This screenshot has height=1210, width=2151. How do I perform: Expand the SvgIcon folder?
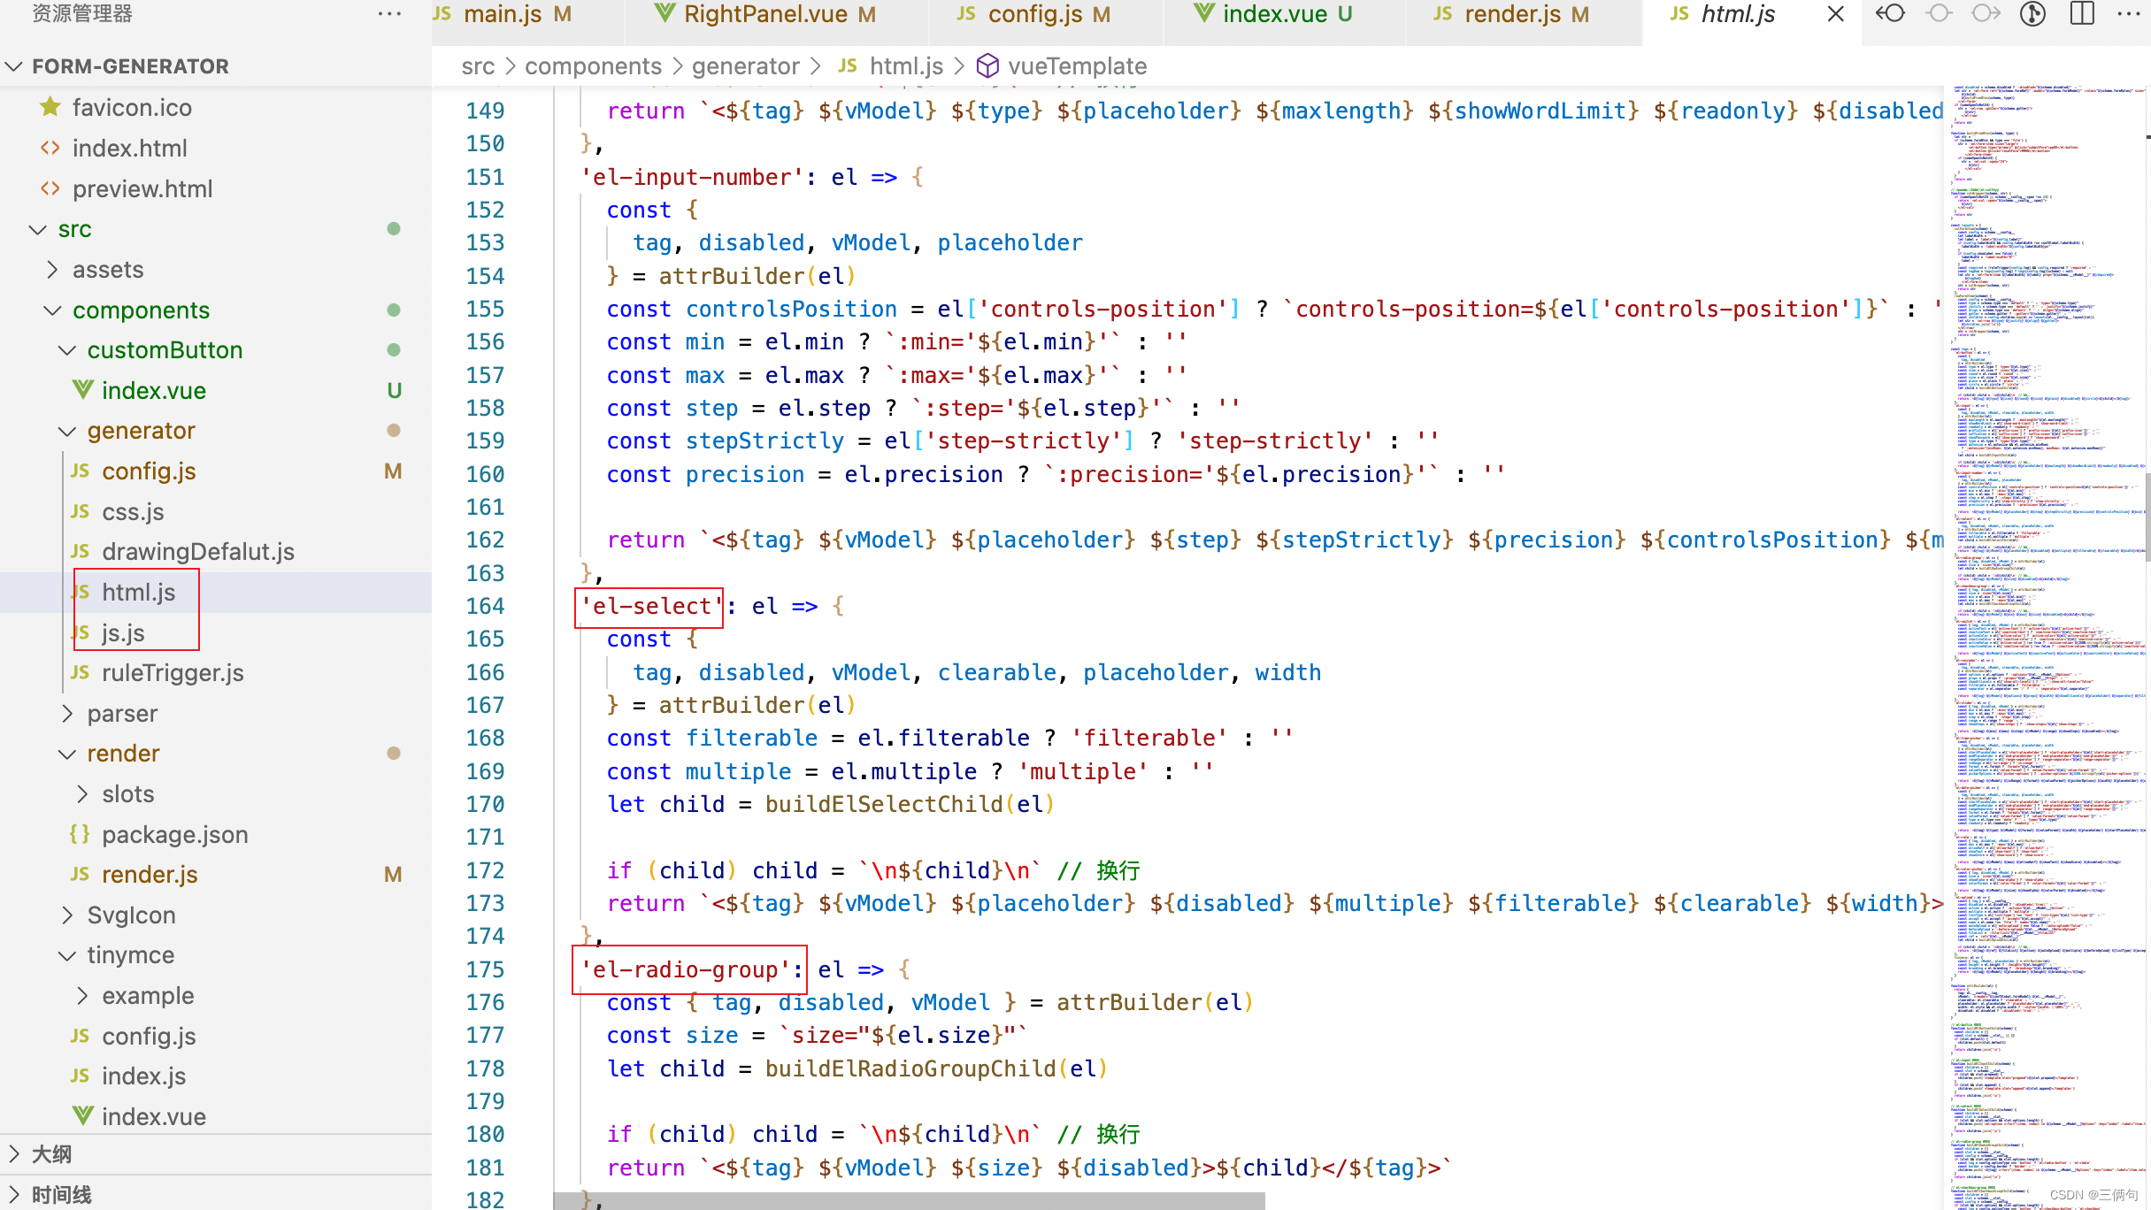(131, 915)
